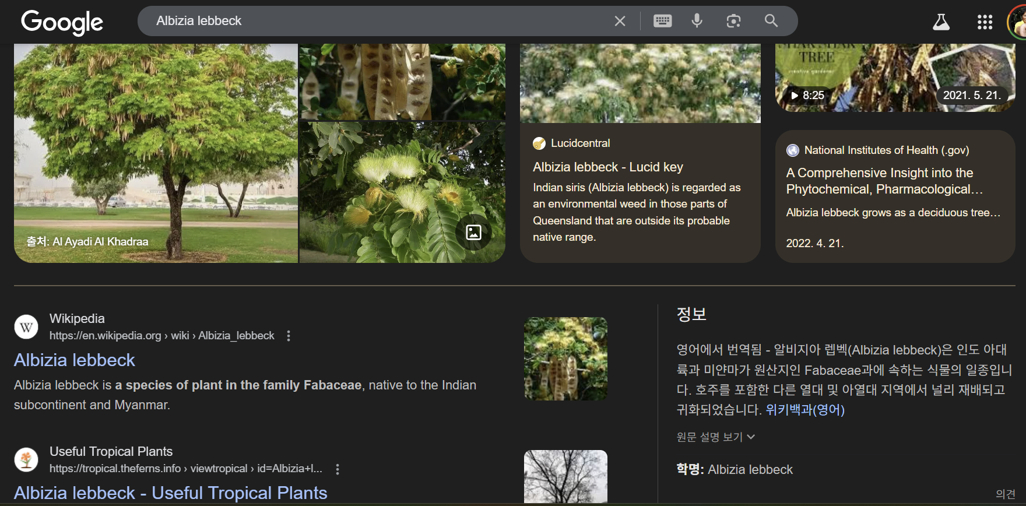Follow the 위키백과(영어) source link

805,410
